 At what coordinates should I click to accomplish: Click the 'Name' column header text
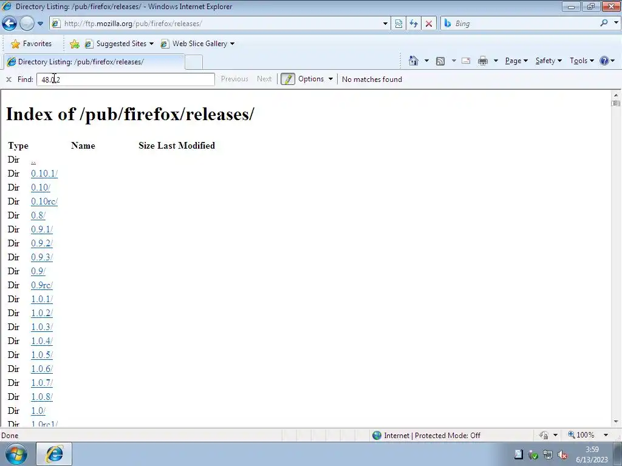(83, 146)
